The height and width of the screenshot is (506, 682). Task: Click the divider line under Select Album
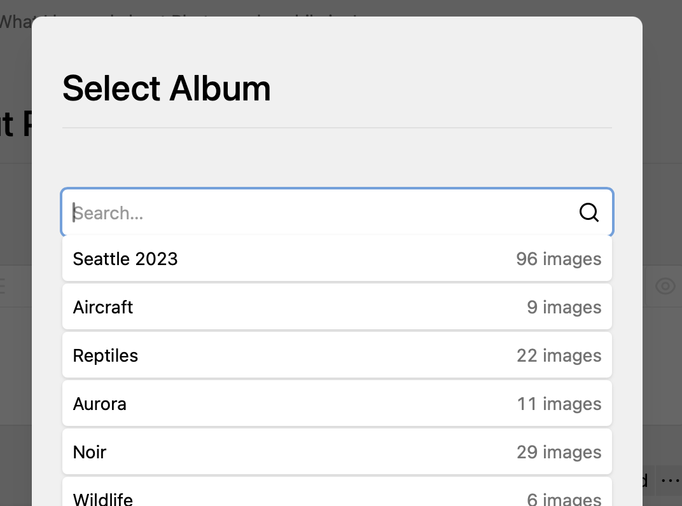click(337, 128)
